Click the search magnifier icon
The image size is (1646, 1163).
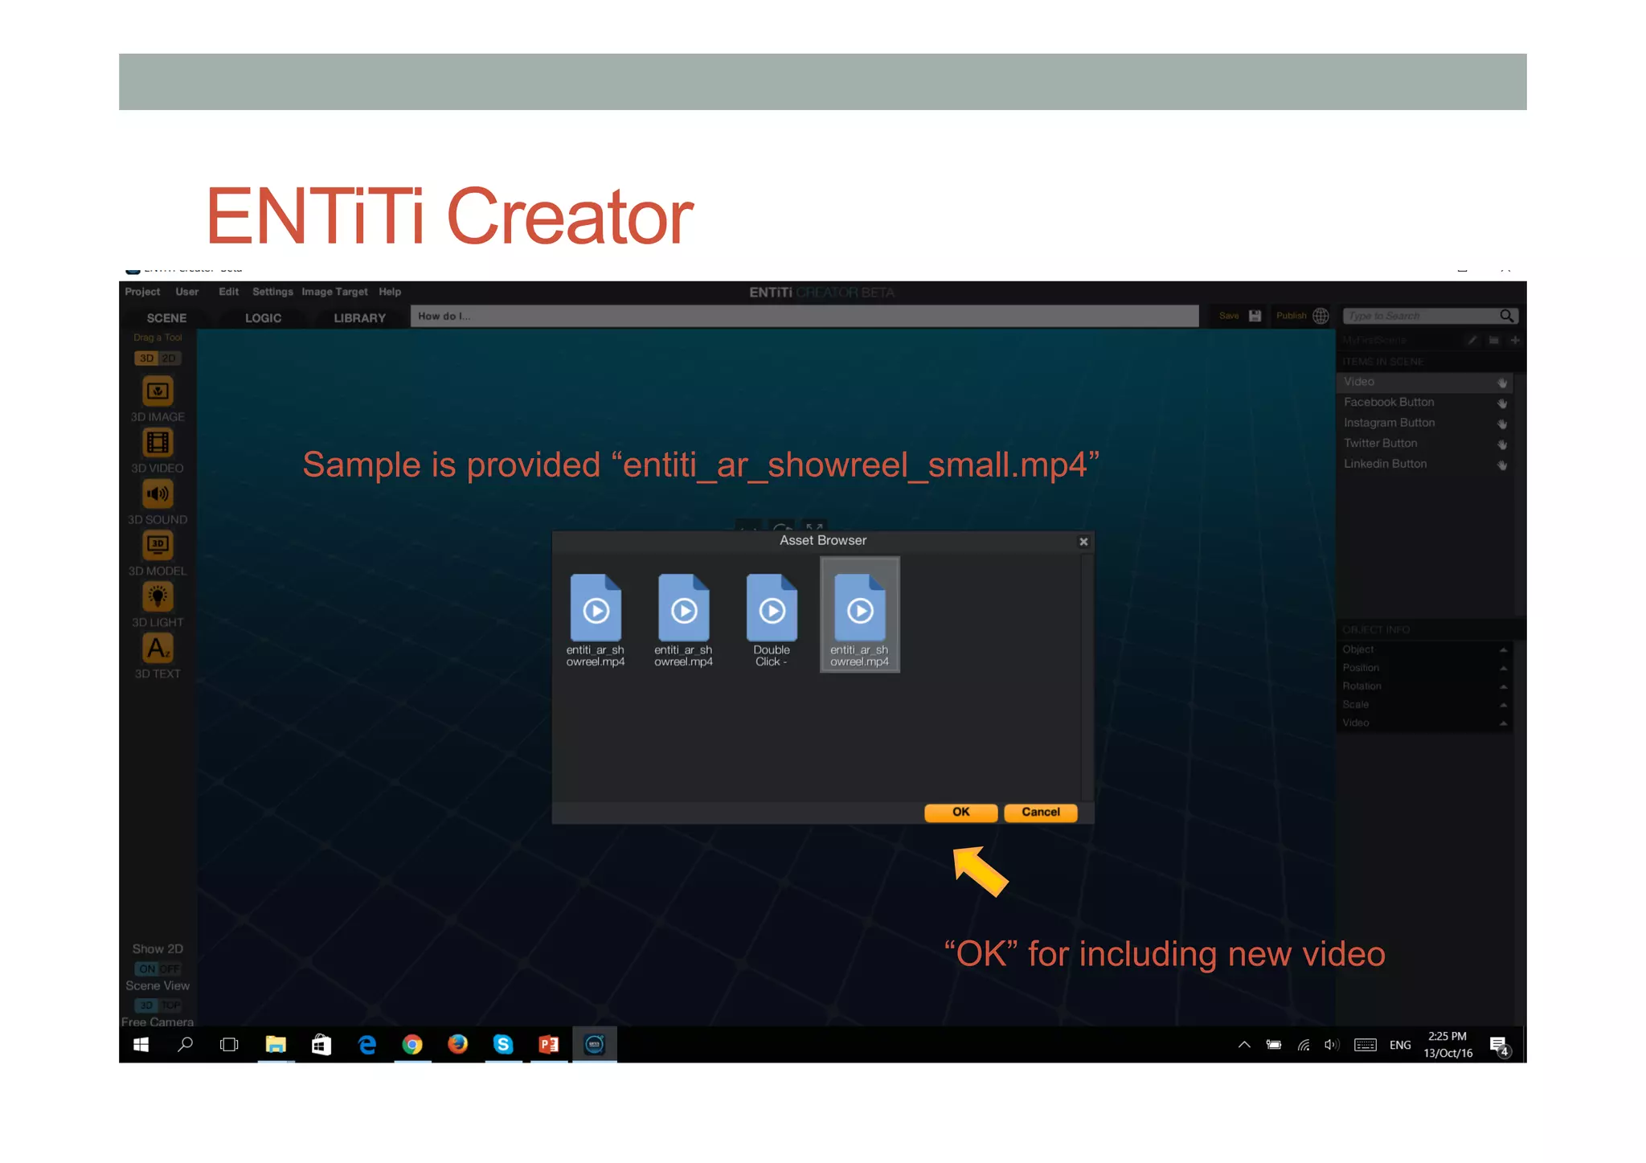point(1506,316)
